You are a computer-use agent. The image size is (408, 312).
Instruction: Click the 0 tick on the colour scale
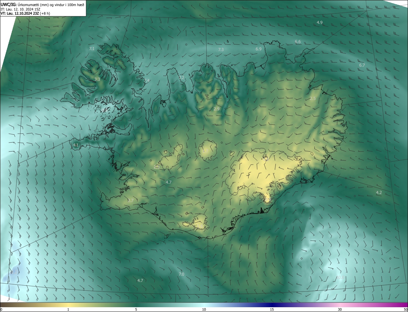click(1, 309)
